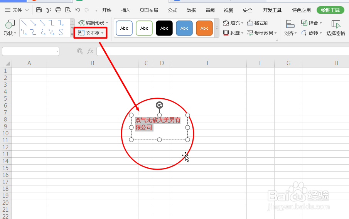This screenshot has width=349, height=219.
Task: Open the 文本框 dropdown
Action: [91, 33]
